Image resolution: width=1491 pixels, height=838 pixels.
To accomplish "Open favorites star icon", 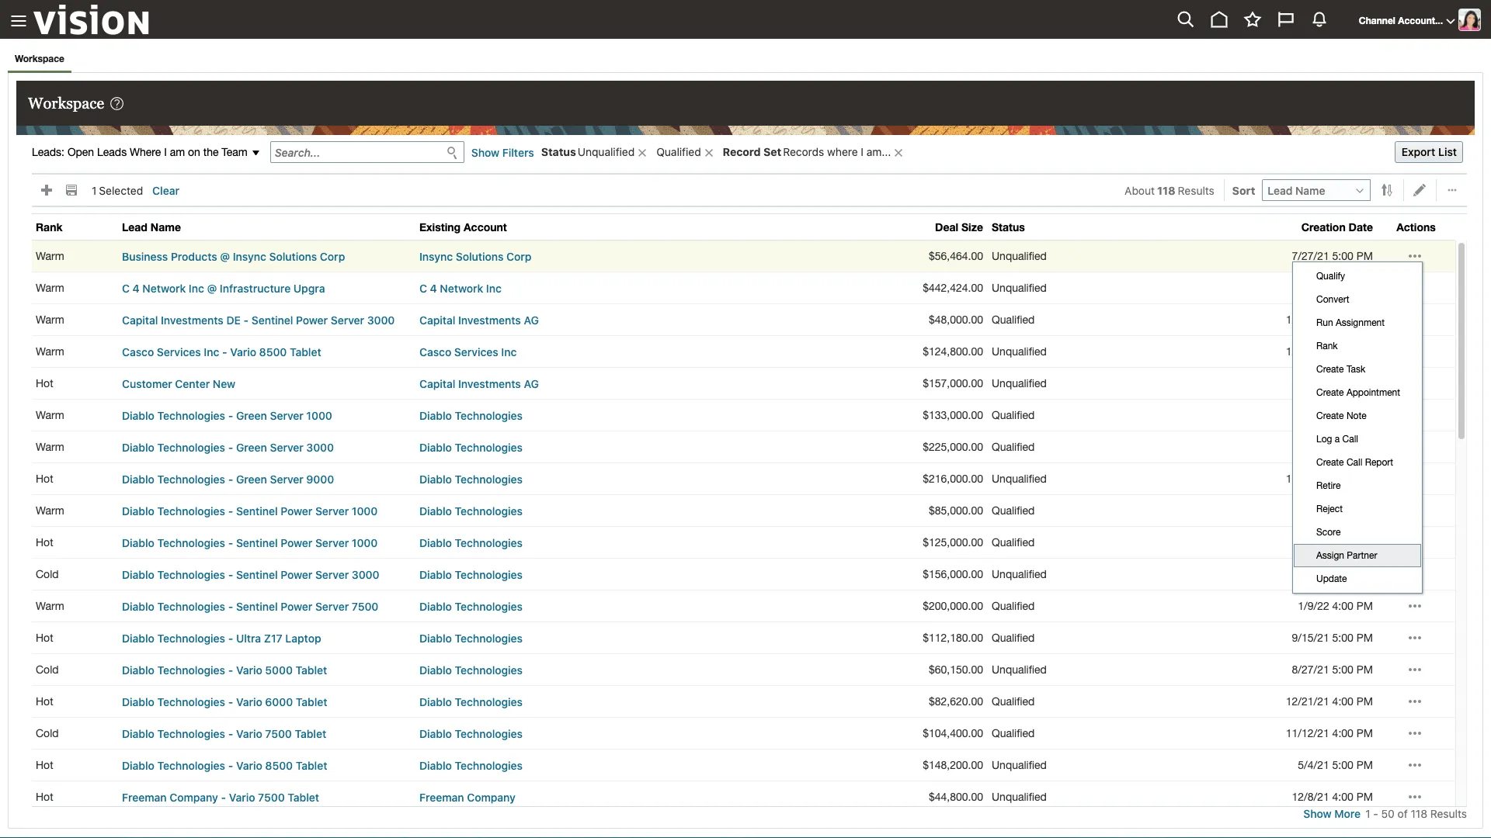I will coord(1253,20).
